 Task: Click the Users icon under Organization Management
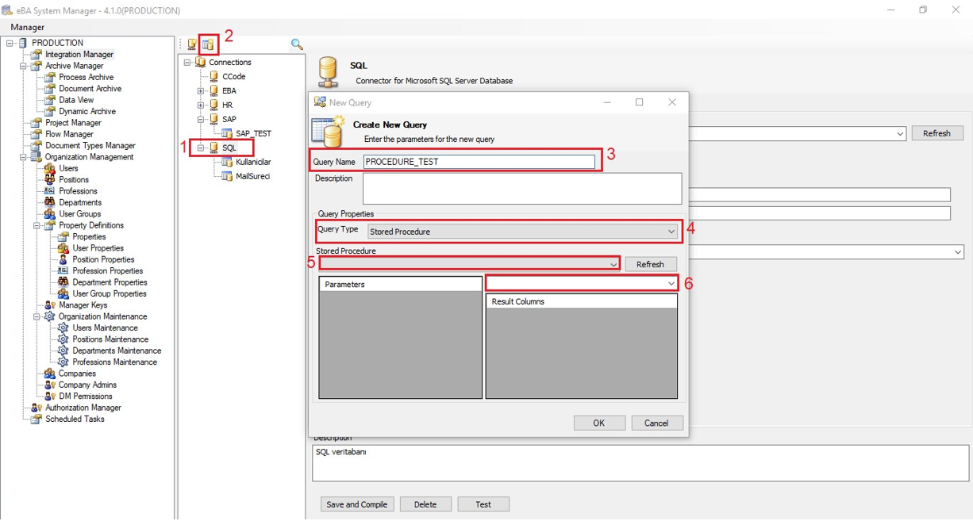coord(50,168)
